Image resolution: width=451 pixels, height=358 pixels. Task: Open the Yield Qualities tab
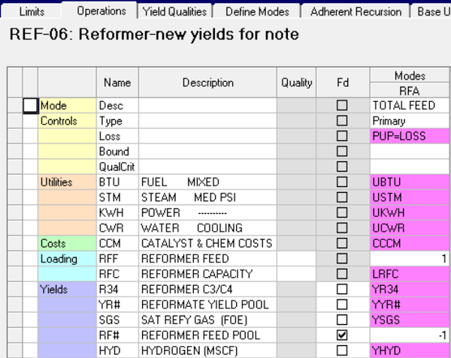tap(173, 11)
